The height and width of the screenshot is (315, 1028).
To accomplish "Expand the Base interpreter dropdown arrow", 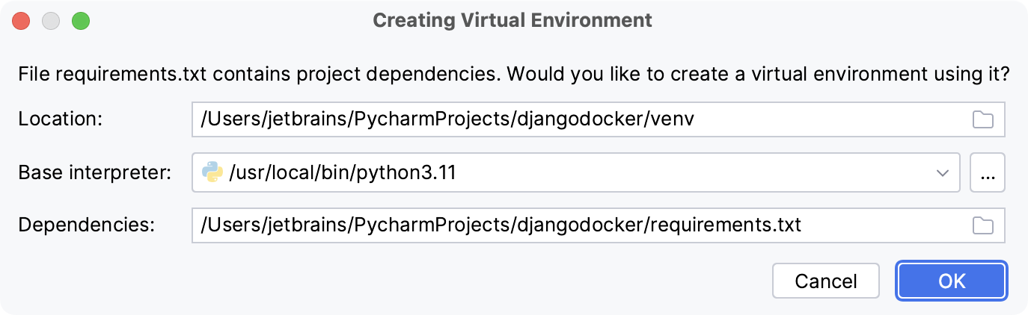I will coord(942,173).
